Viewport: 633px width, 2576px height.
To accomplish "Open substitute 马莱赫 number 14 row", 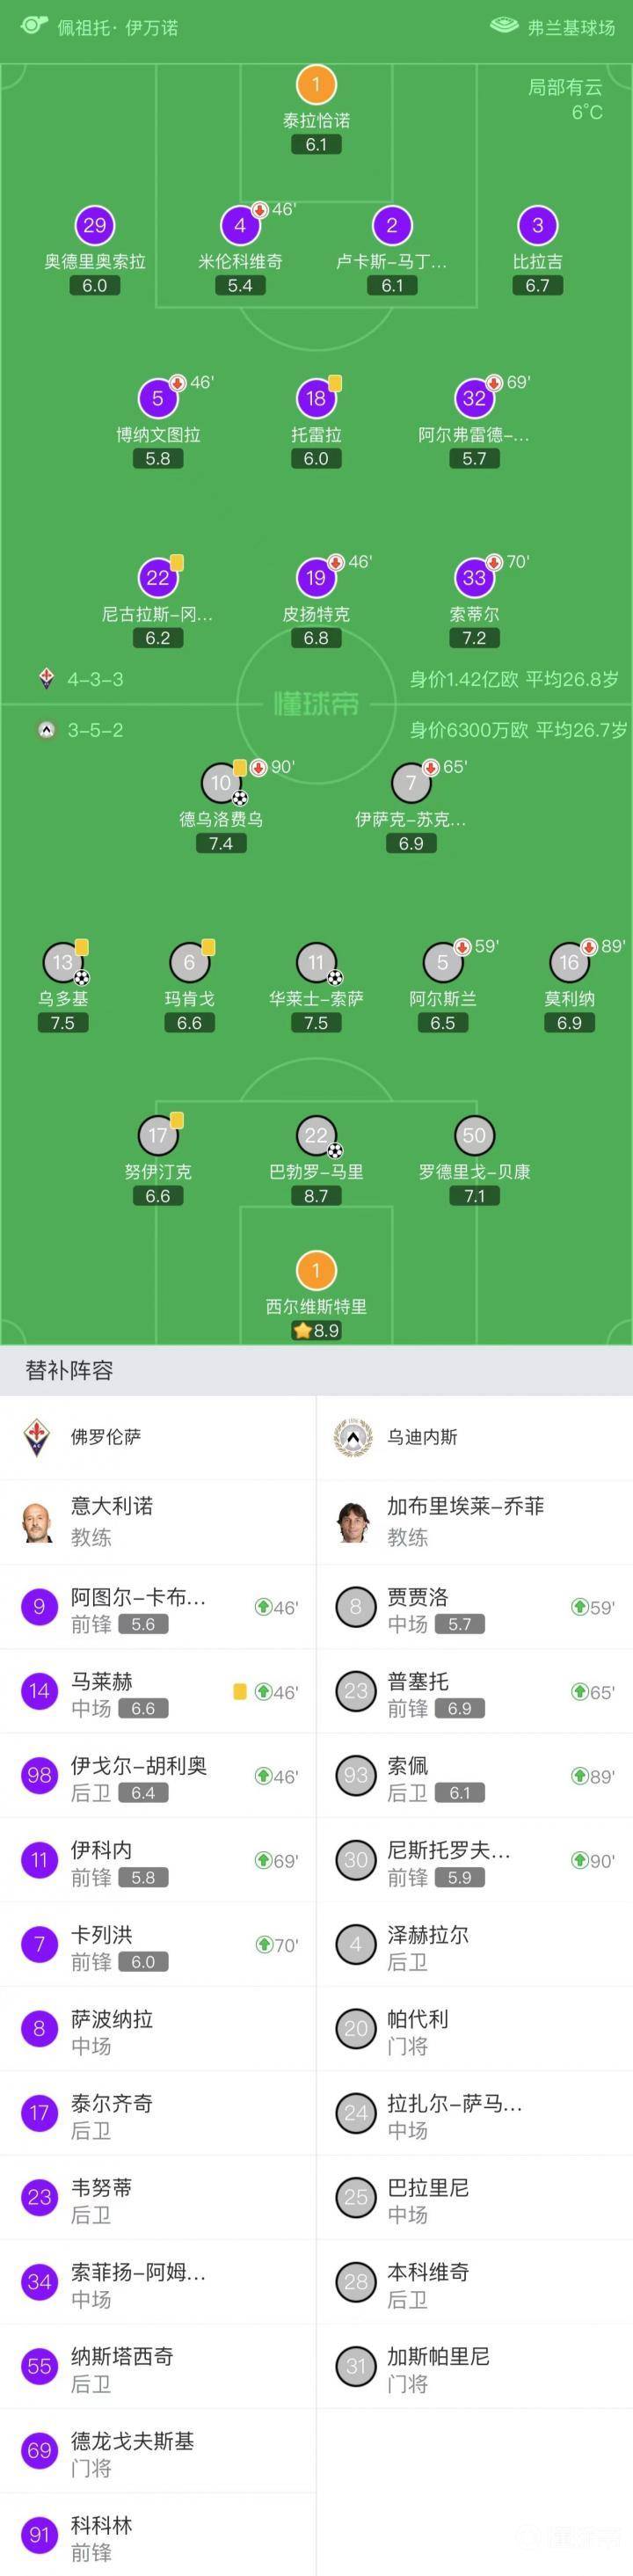I will click(x=158, y=1692).
